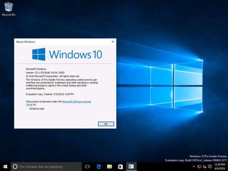228x171 pixels.
Task: Open Task View from the taskbar
Action: click(87, 167)
